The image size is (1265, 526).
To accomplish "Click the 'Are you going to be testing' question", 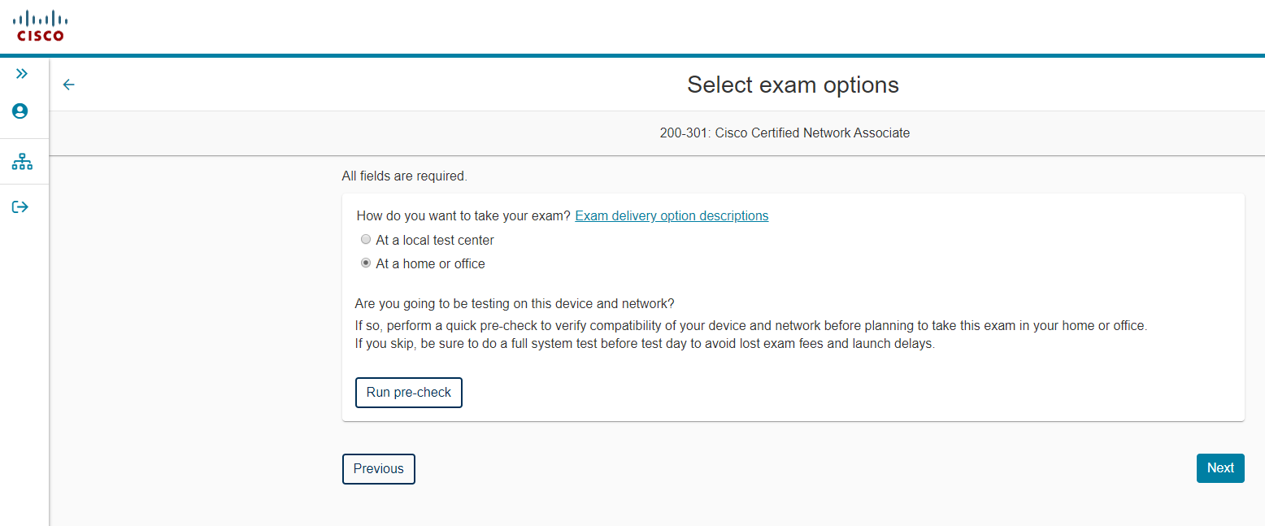I will point(515,304).
